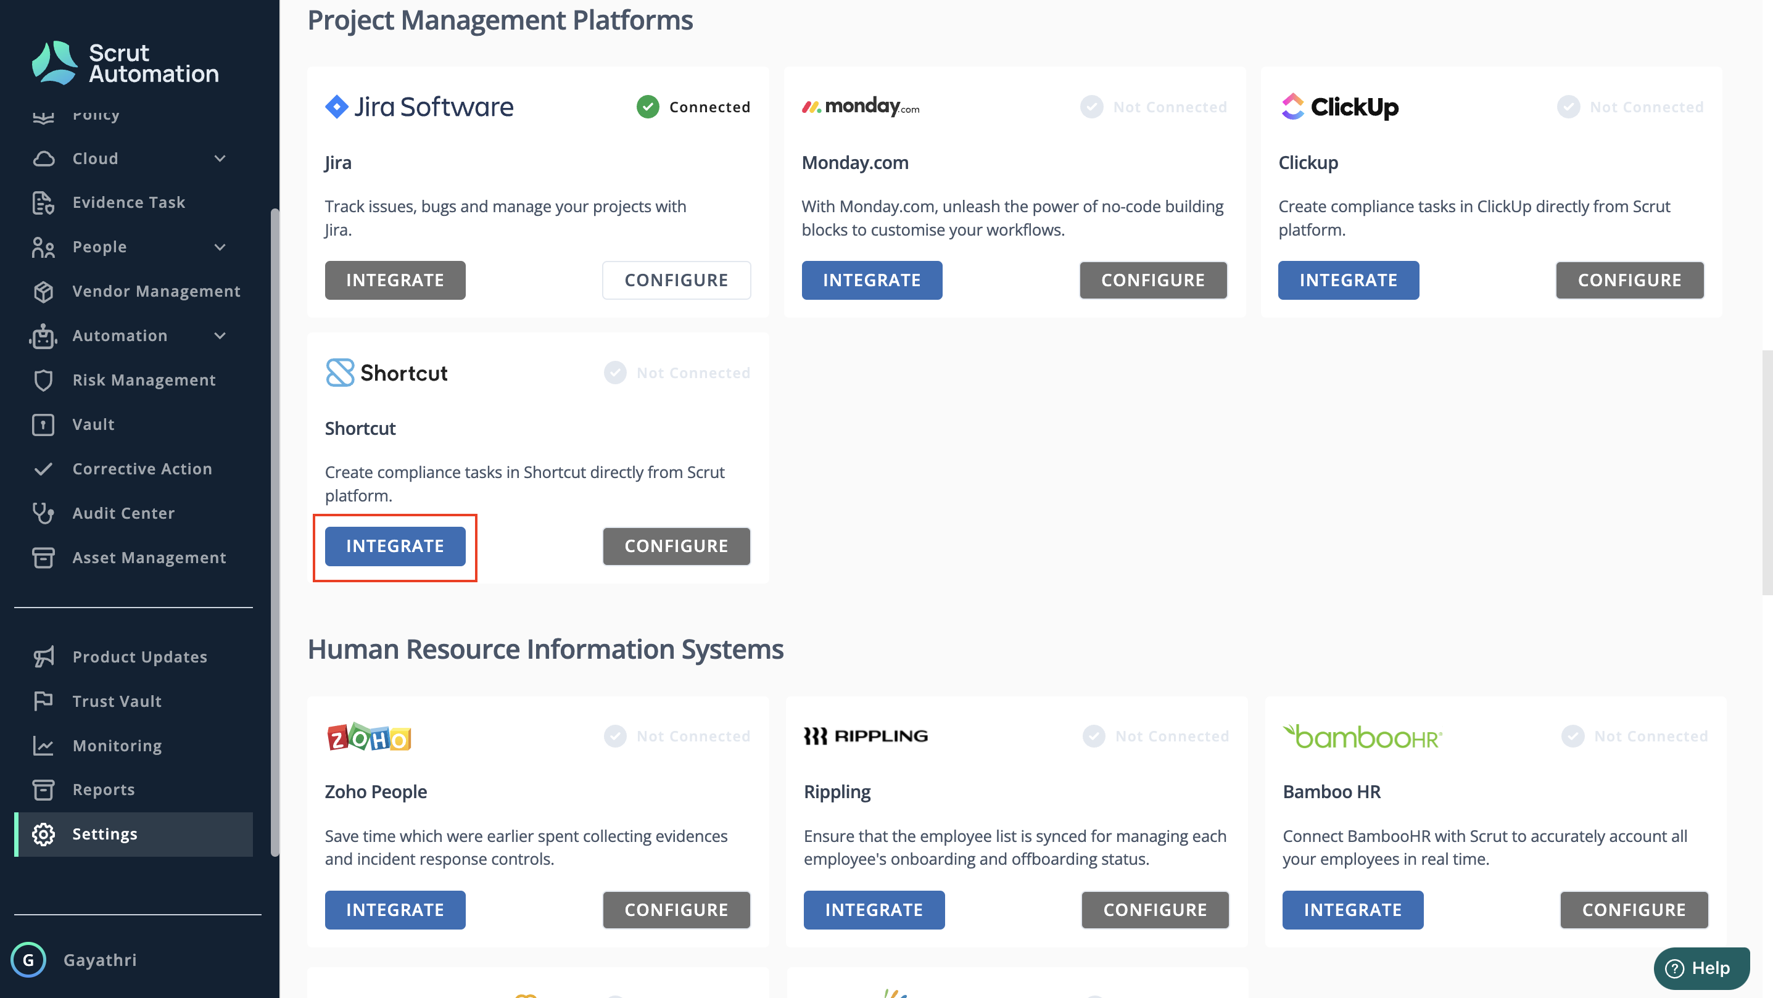Viewport: 1773px width, 998px height.
Task: Click the bambooHR logo
Action: [x=1363, y=736]
